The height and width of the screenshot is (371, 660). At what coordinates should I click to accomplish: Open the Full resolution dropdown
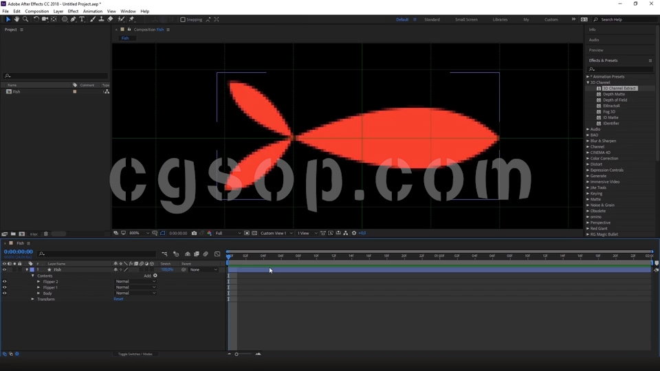click(x=228, y=233)
